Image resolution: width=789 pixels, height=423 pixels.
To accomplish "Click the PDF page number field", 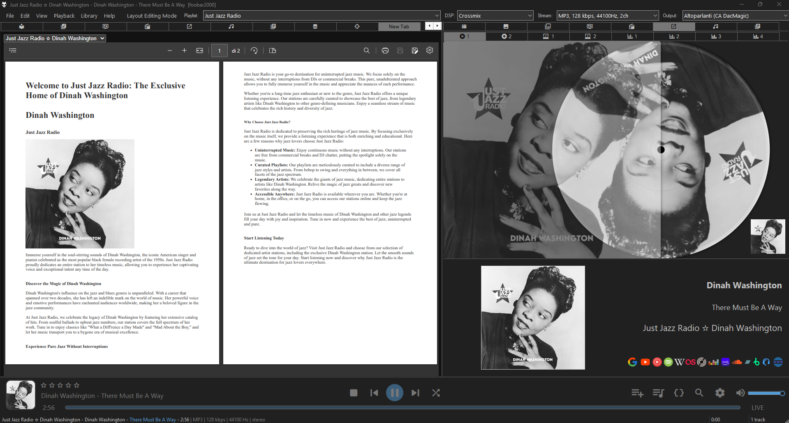I will click(x=219, y=51).
